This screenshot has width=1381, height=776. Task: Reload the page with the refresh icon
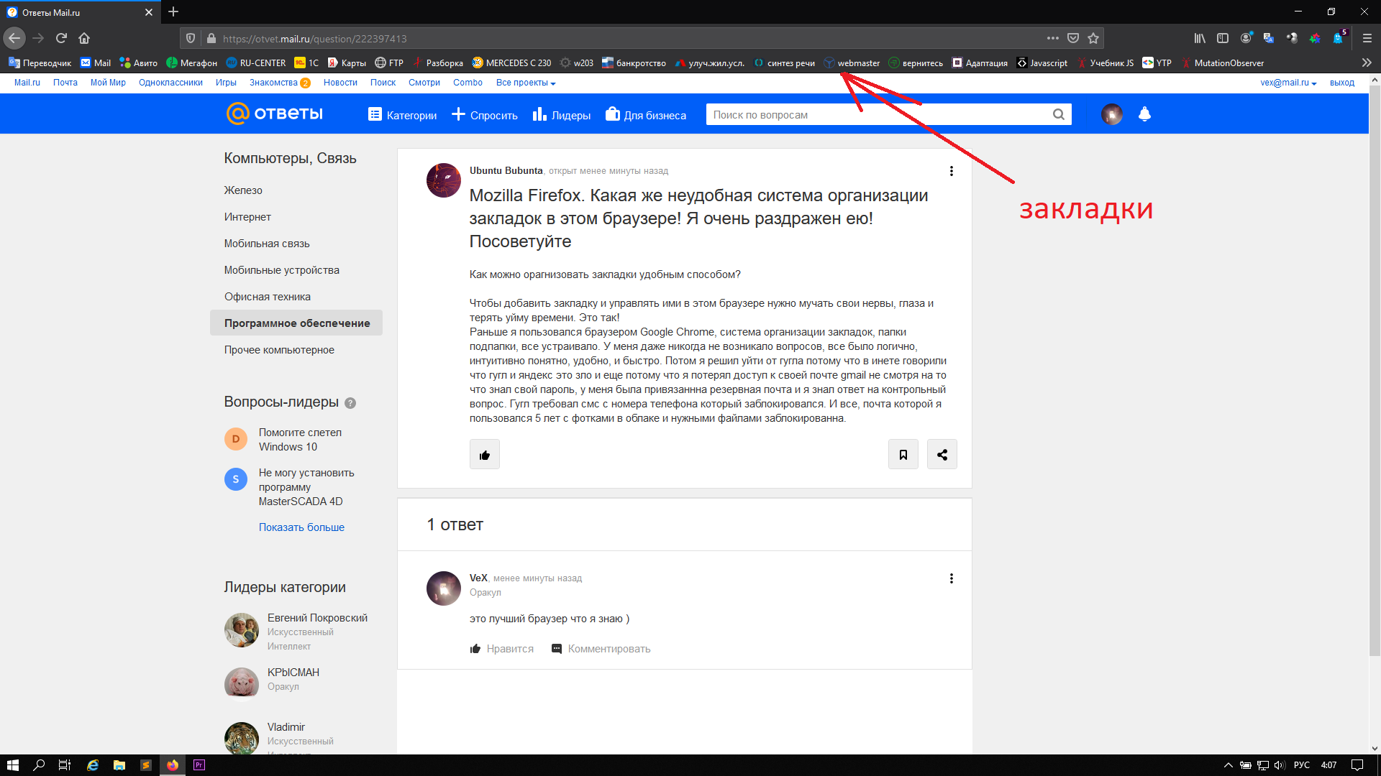click(x=61, y=38)
